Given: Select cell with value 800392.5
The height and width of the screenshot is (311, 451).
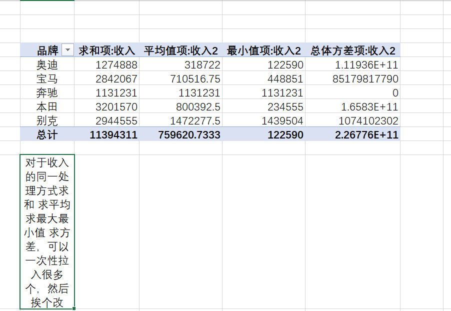Looking at the screenshot, I should coord(180,106).
